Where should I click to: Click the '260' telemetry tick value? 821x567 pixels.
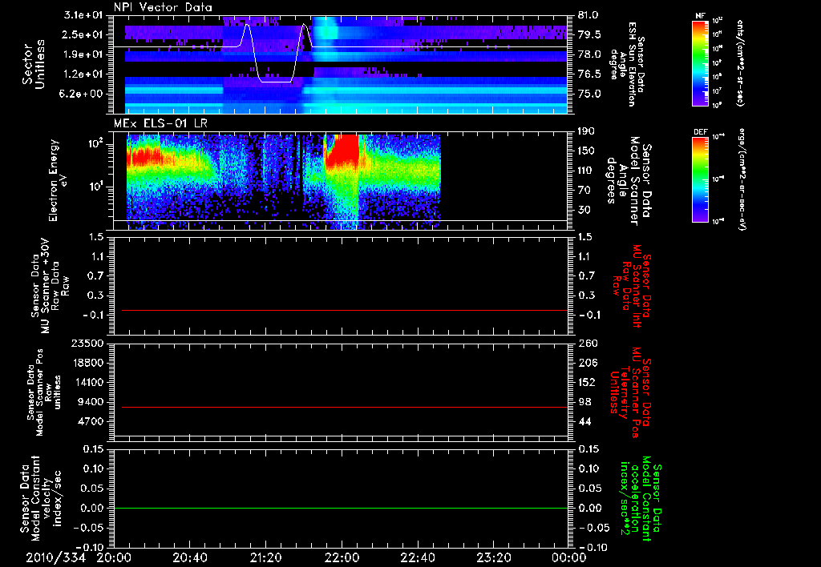pyautogui.click(x=586, y=344)
